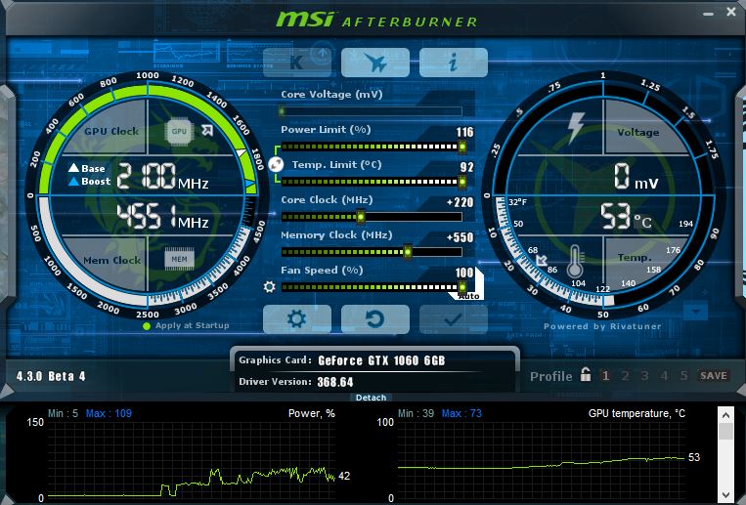Image resolution: width=746 pixels, height=505 pixels.
Task: Toggle the fan speed Auto button
Action: [x=469, y=296]
